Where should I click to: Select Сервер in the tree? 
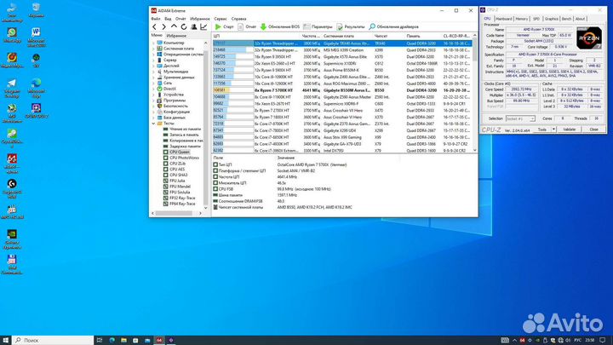(169, 60)
